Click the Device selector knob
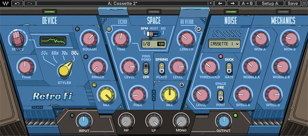Screen dimensions: 308x136 (x=18, y=39)
